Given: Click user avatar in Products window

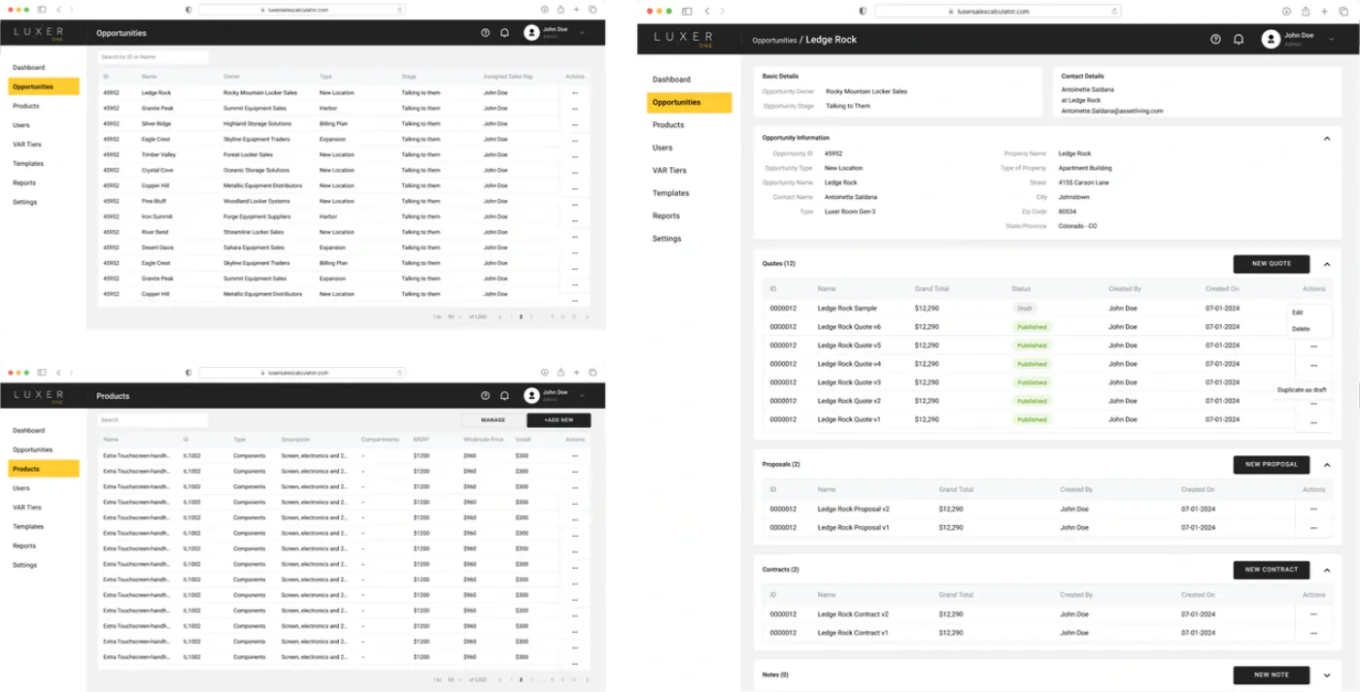Looking at the screenshot, I should click(531, 396).
